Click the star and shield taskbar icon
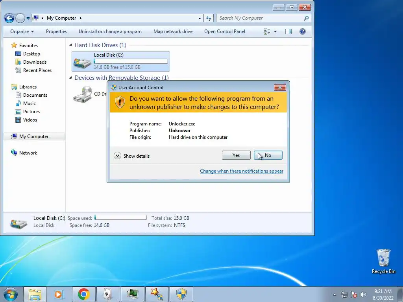 click(x=157, y=294)
